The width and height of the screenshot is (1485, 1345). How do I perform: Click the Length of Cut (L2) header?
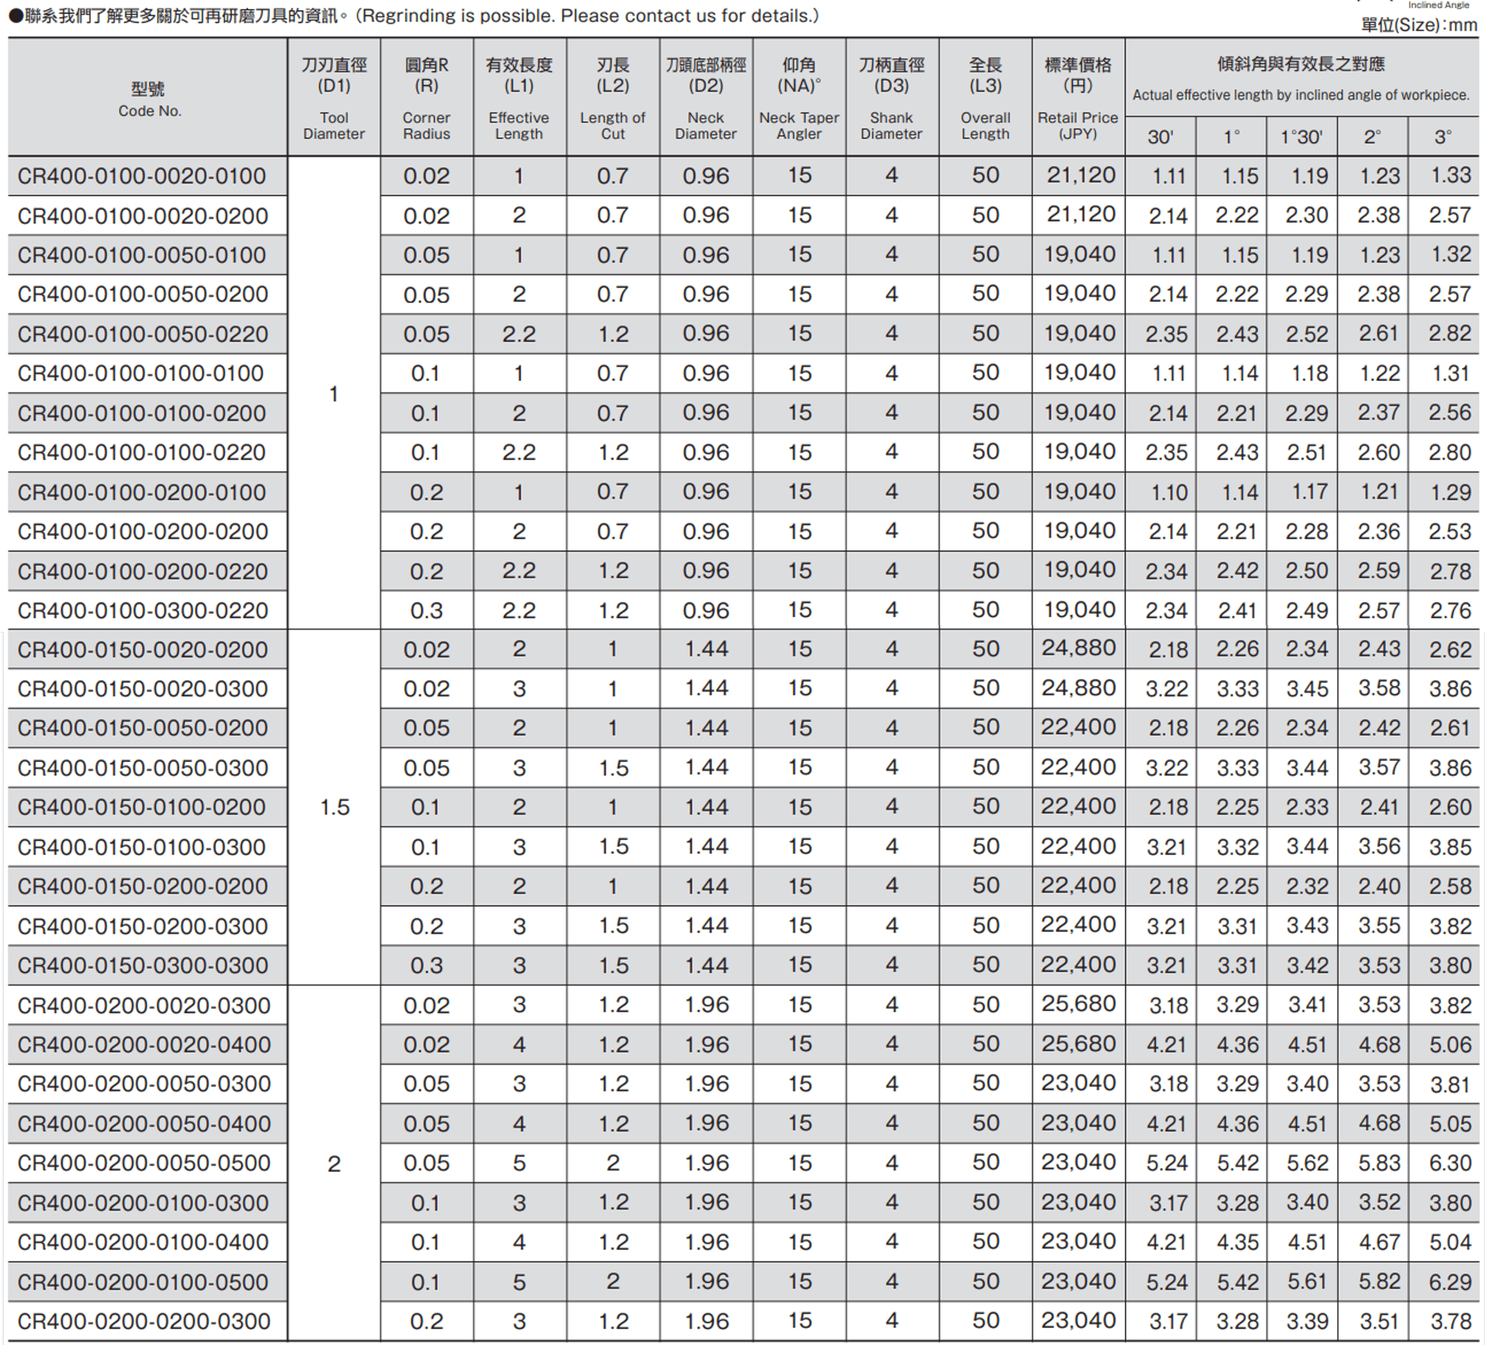[613, 98]
